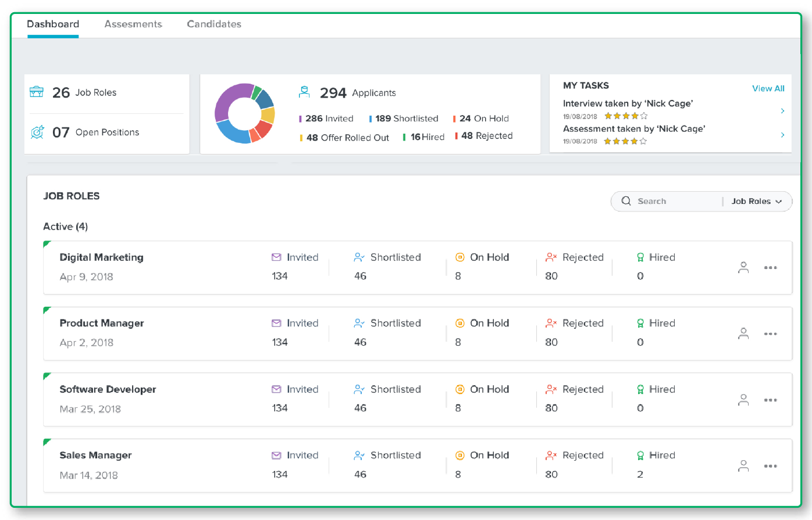Click Invited envelope icon for Digital Marketing
Screen dimensions: 812x520
(276, 257)
